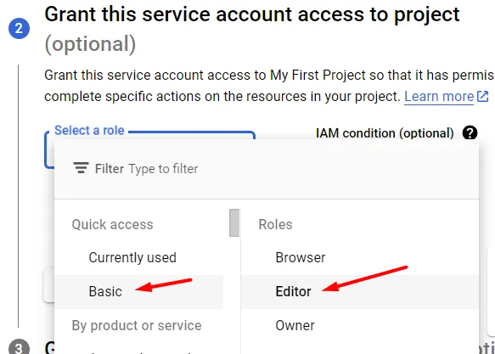Open the IAM condition help icon
The image size is (495, 354).
pyautogui.click(x=470, y=132)
